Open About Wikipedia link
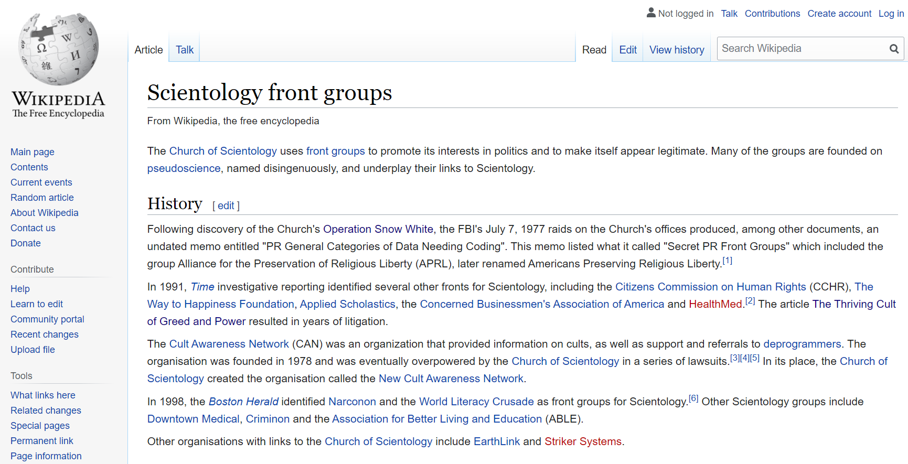The image size is (908, 464). pyautogui.click(x=45, y=213)
